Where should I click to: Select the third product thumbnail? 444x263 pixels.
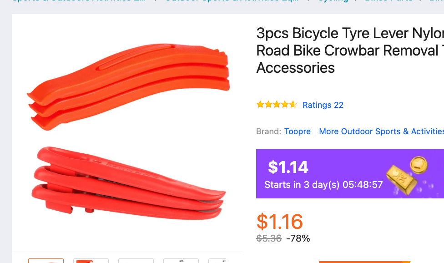(136, 261)
